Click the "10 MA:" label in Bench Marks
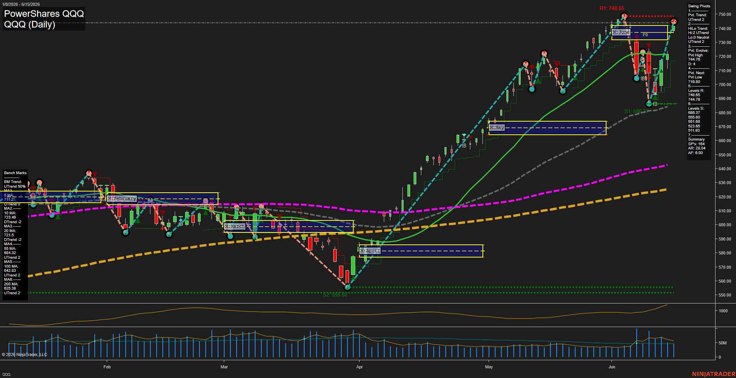The height and width of the screenshot is (378, 736). tap(10, 213)
